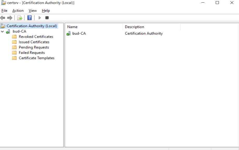Click the Certification Authority description cell

pos(144,33)
